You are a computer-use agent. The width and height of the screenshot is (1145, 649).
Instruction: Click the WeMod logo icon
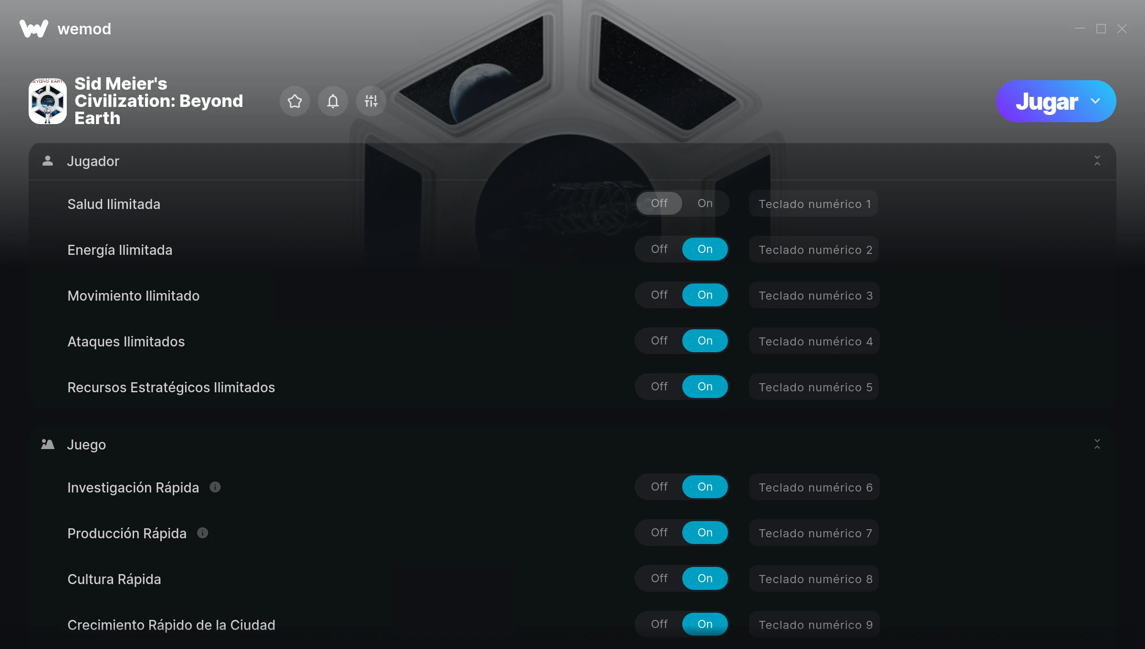34,29
